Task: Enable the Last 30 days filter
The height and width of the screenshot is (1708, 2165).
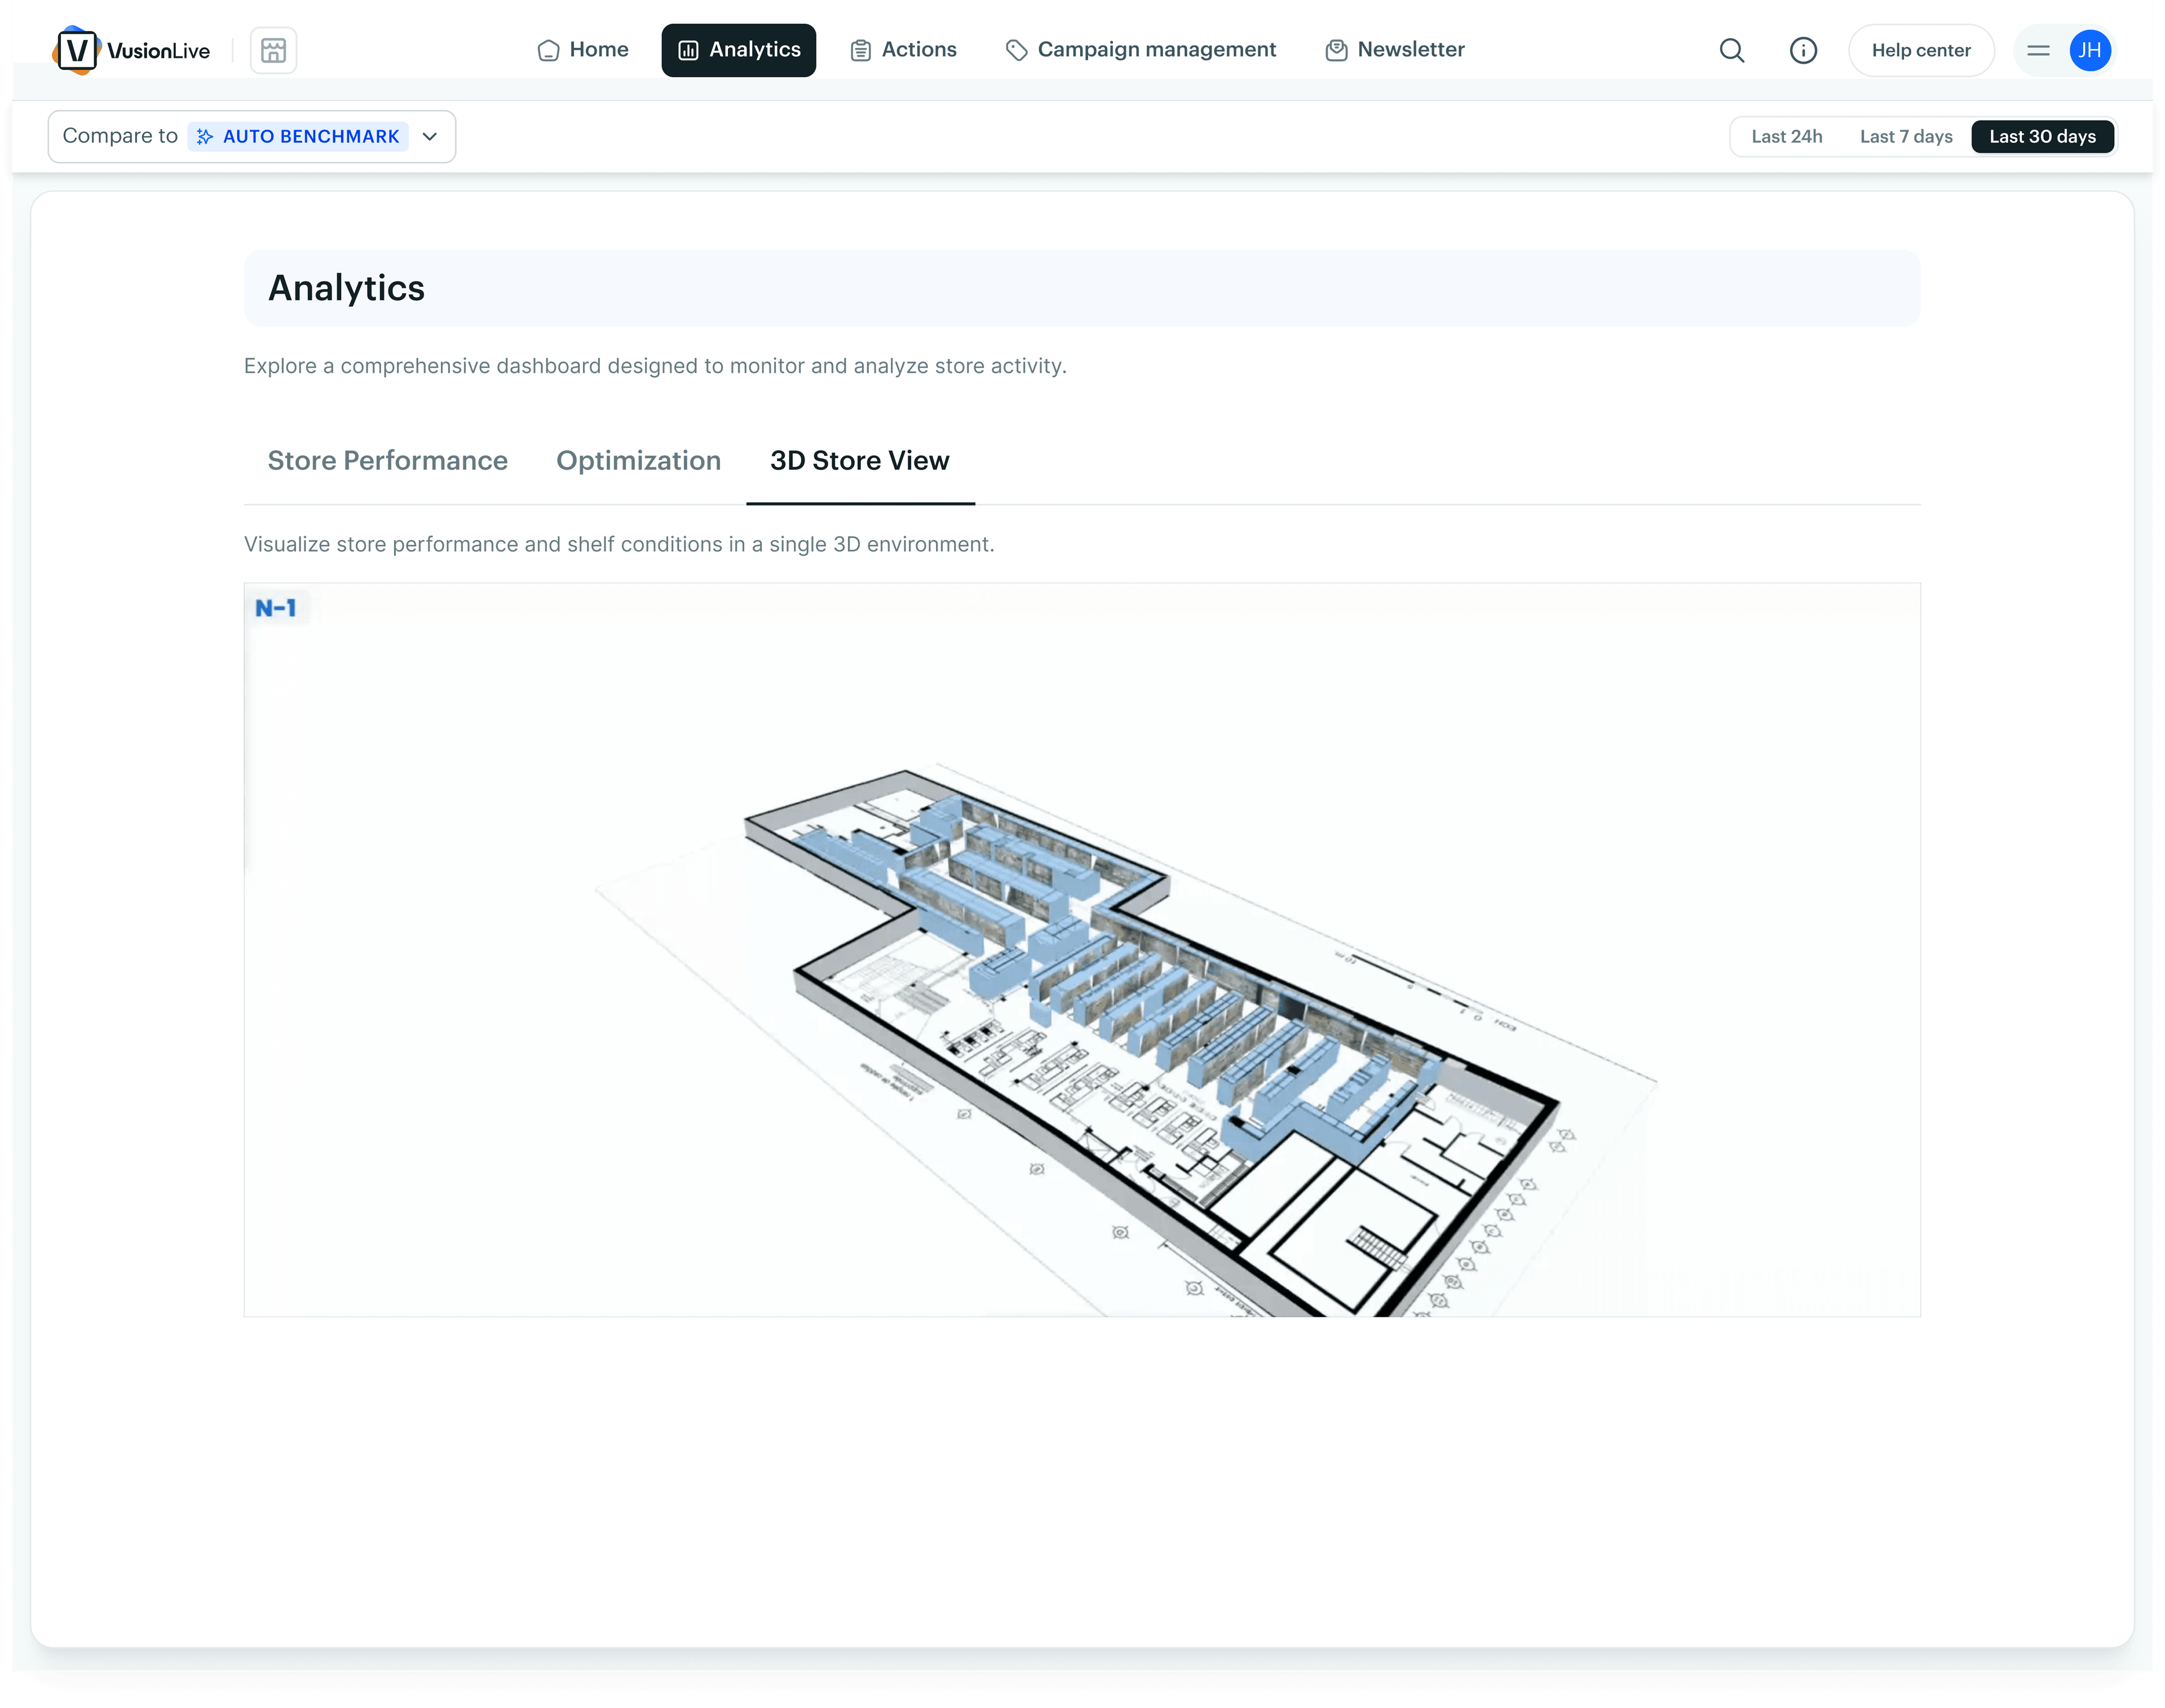Action: (x=2042, y=136)
